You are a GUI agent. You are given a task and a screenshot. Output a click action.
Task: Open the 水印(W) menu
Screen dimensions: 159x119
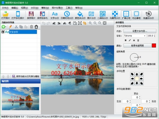(34, 8)
